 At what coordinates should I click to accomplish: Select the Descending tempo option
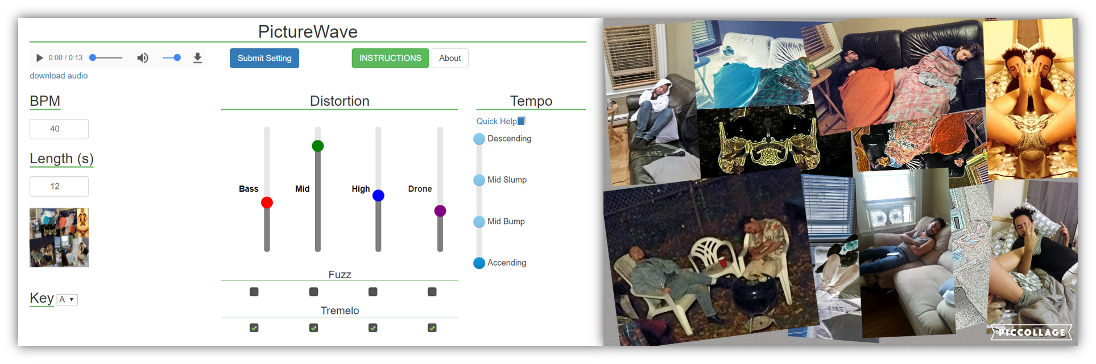pyautogui.click(x=479, y=139)
